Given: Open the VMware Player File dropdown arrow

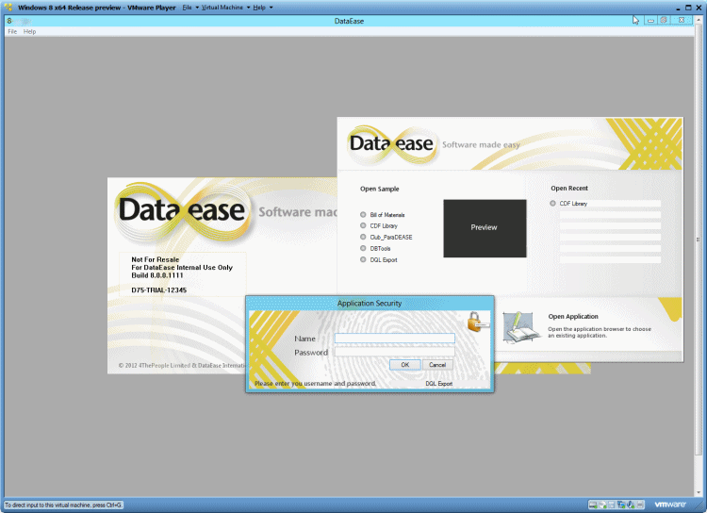Looking at the screenshot, I should (197, 8).
